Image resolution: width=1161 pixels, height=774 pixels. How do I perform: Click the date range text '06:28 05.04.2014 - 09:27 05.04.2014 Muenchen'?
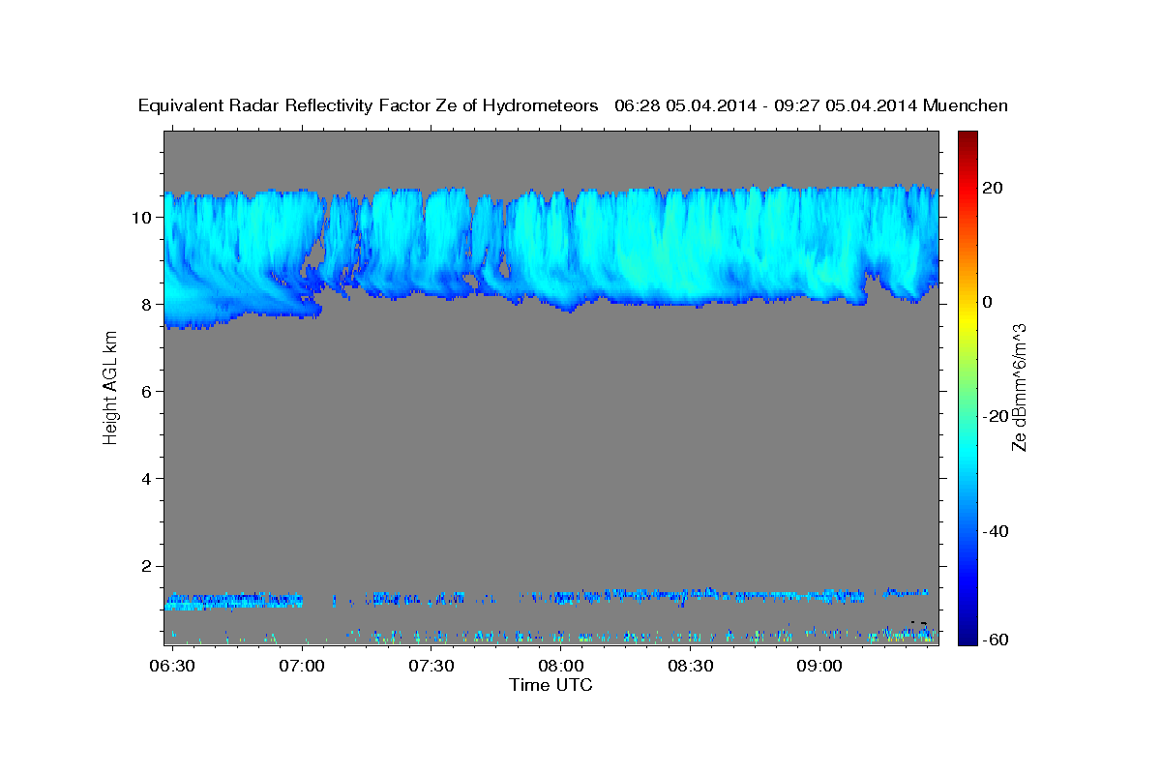[812, 106]
